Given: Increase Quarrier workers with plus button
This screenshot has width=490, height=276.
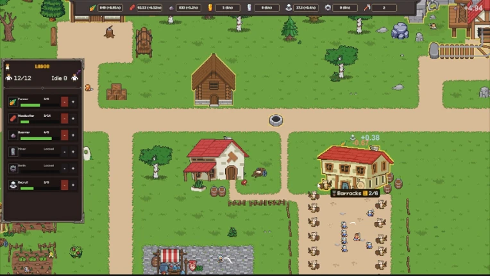Looking at the screenshot, I should 73,135.
